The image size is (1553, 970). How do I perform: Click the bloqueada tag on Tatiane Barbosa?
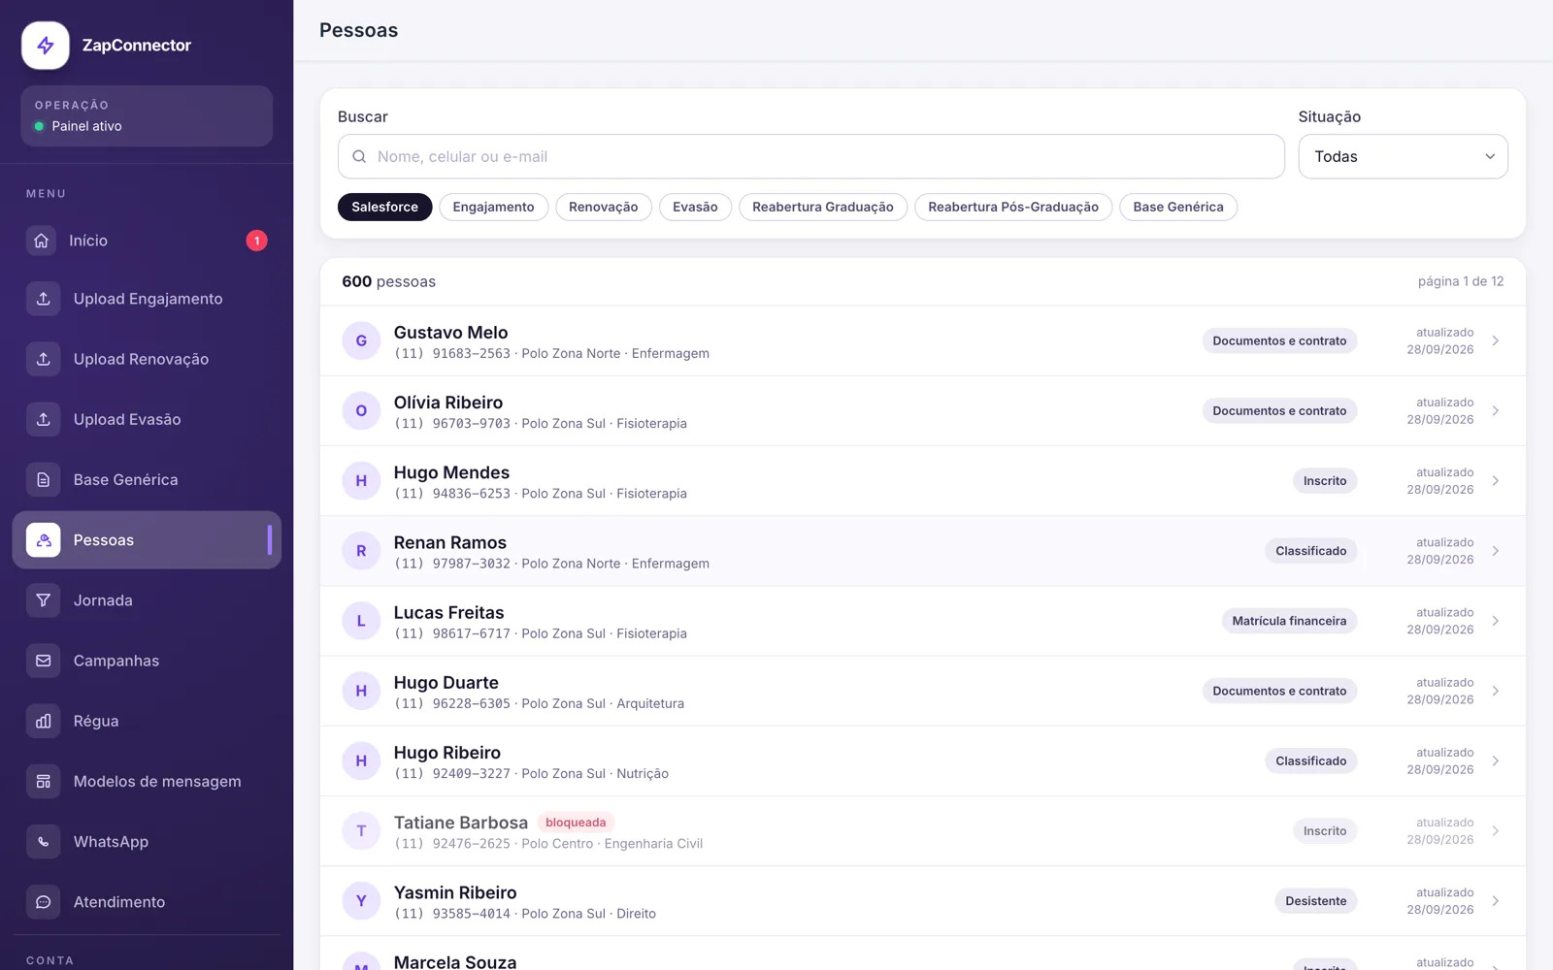576,823
